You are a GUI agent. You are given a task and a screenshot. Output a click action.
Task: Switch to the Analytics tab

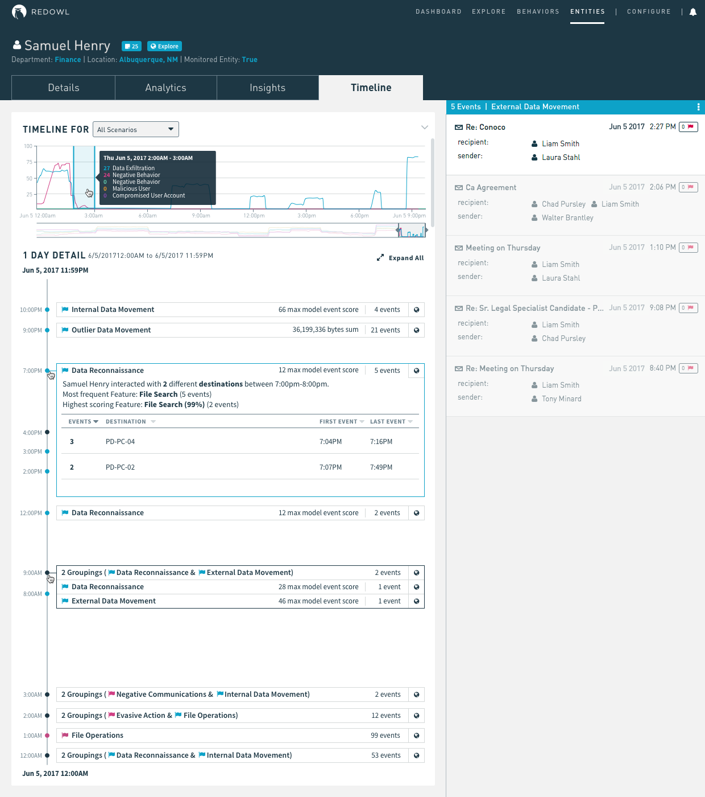pyautogui.click(x=165, y=88)
